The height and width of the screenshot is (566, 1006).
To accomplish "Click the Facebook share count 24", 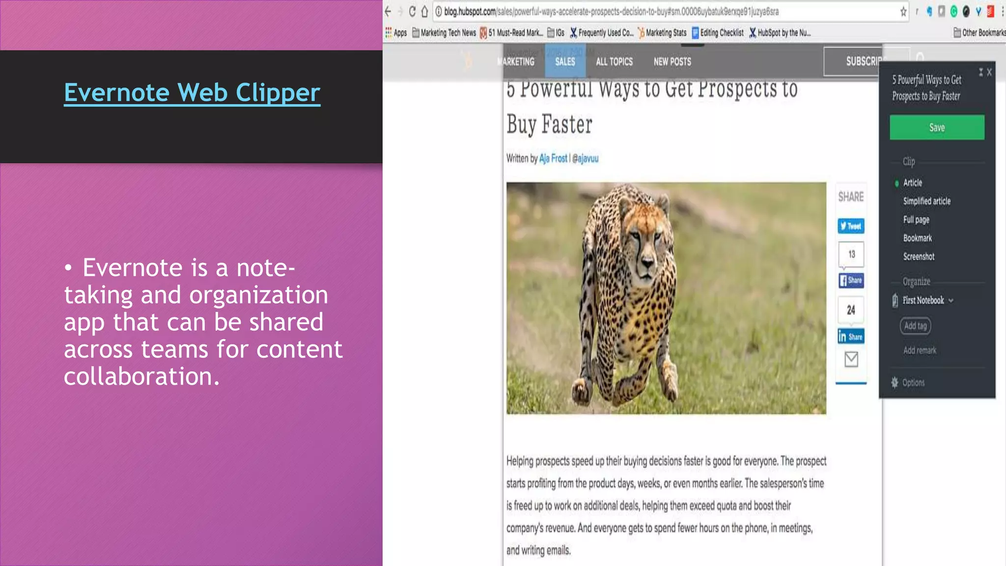I will (x=851, y=310).
